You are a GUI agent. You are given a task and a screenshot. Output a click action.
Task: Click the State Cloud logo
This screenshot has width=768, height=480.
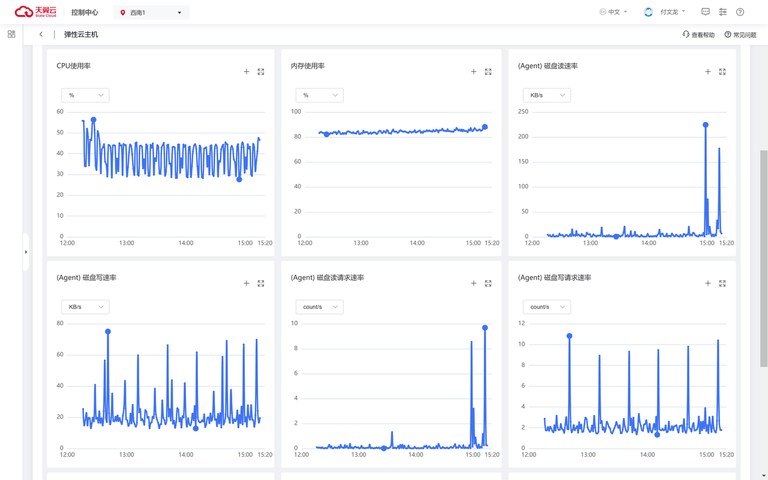[36, 12]
